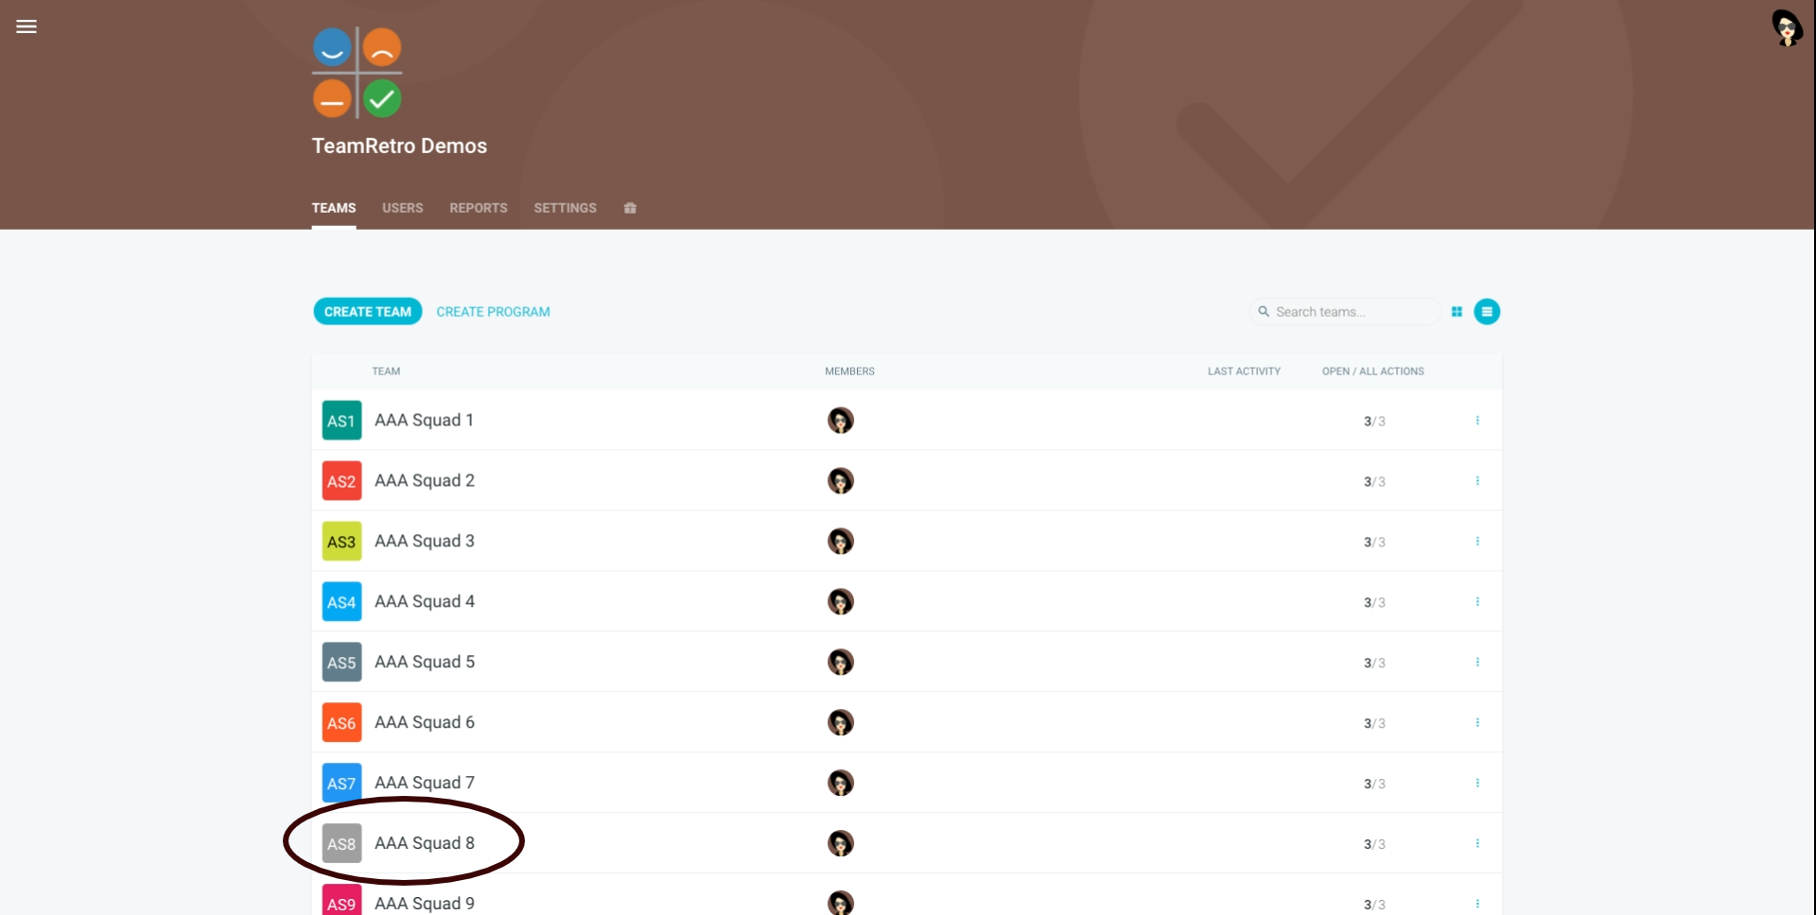This screenshot has height=915, width=1816.
Task: Click the CREATE PROGRAM link
Action: pos(493,312)
